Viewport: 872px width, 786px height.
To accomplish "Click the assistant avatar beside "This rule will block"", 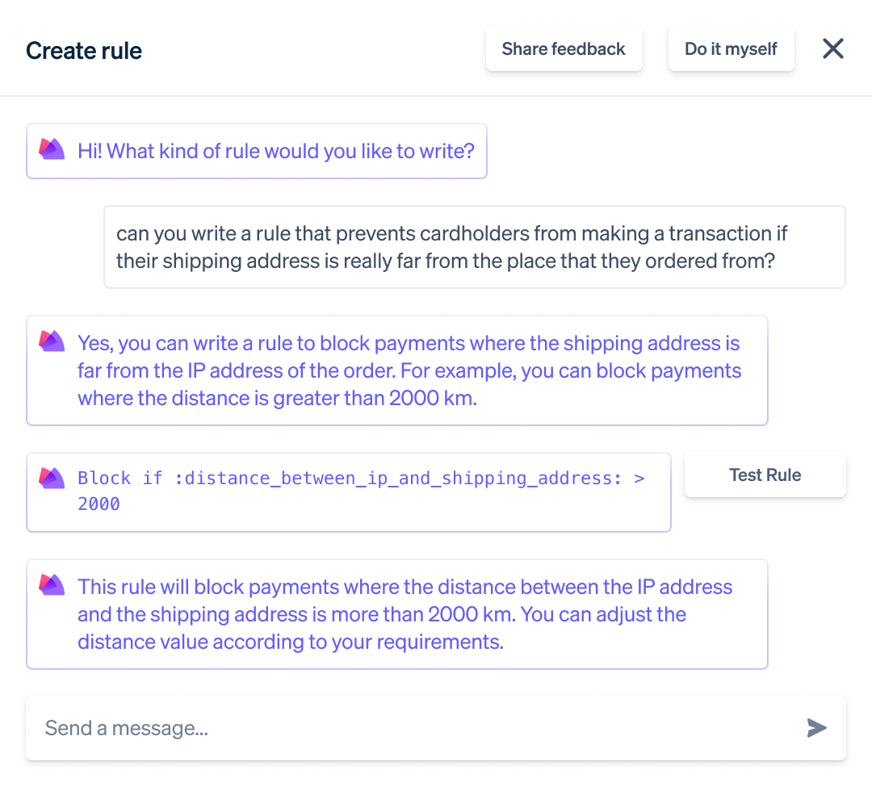I will click(52, 585).
